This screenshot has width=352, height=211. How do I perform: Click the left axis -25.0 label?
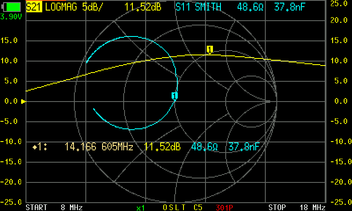(x=11, y=202)
